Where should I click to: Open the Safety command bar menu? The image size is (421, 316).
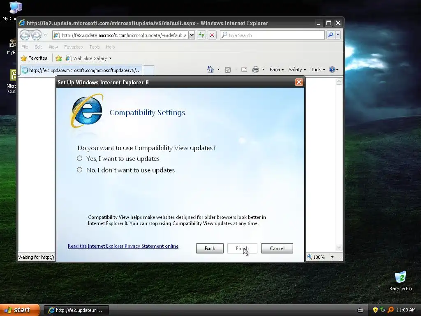(x=297, y=70)
